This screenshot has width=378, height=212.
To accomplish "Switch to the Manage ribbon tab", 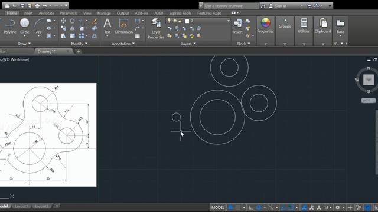I will point(104,13).
